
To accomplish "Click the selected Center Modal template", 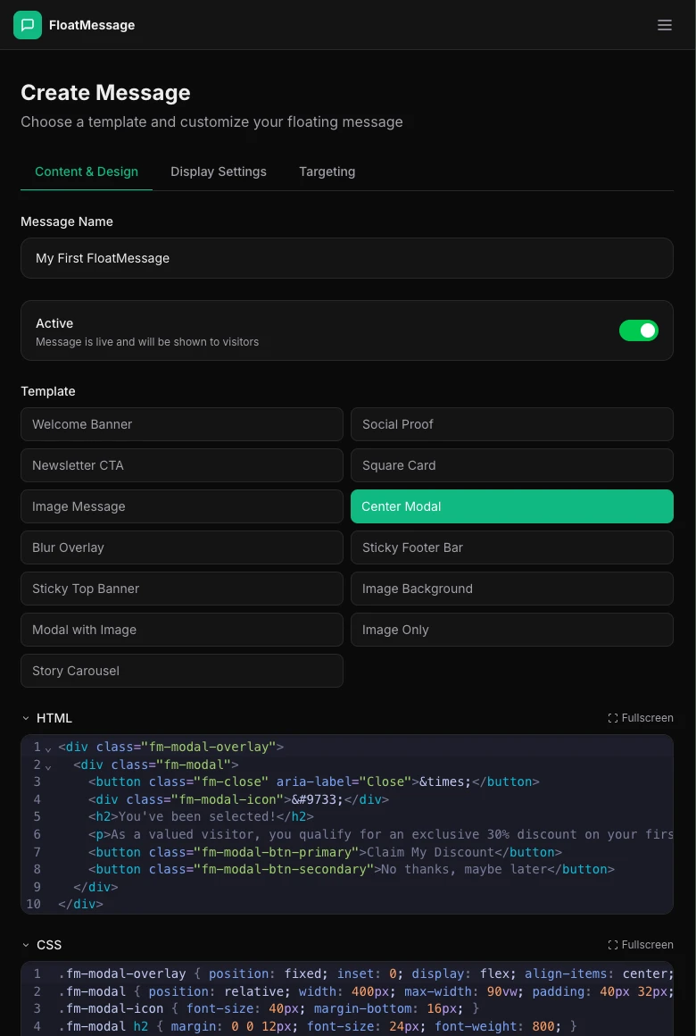I will click(x=511, y=506).
